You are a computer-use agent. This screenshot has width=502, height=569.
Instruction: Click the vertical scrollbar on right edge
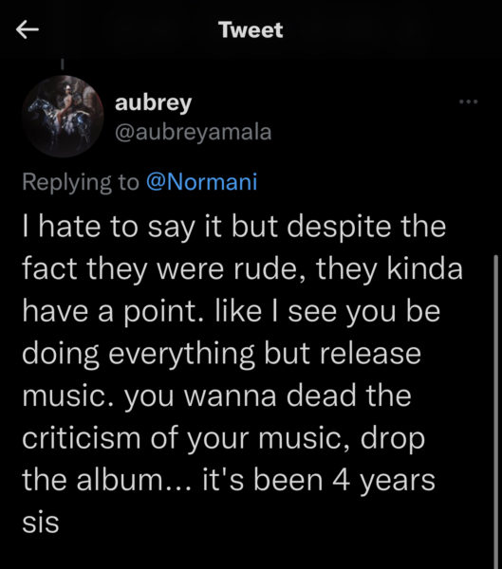coord(495,412)
